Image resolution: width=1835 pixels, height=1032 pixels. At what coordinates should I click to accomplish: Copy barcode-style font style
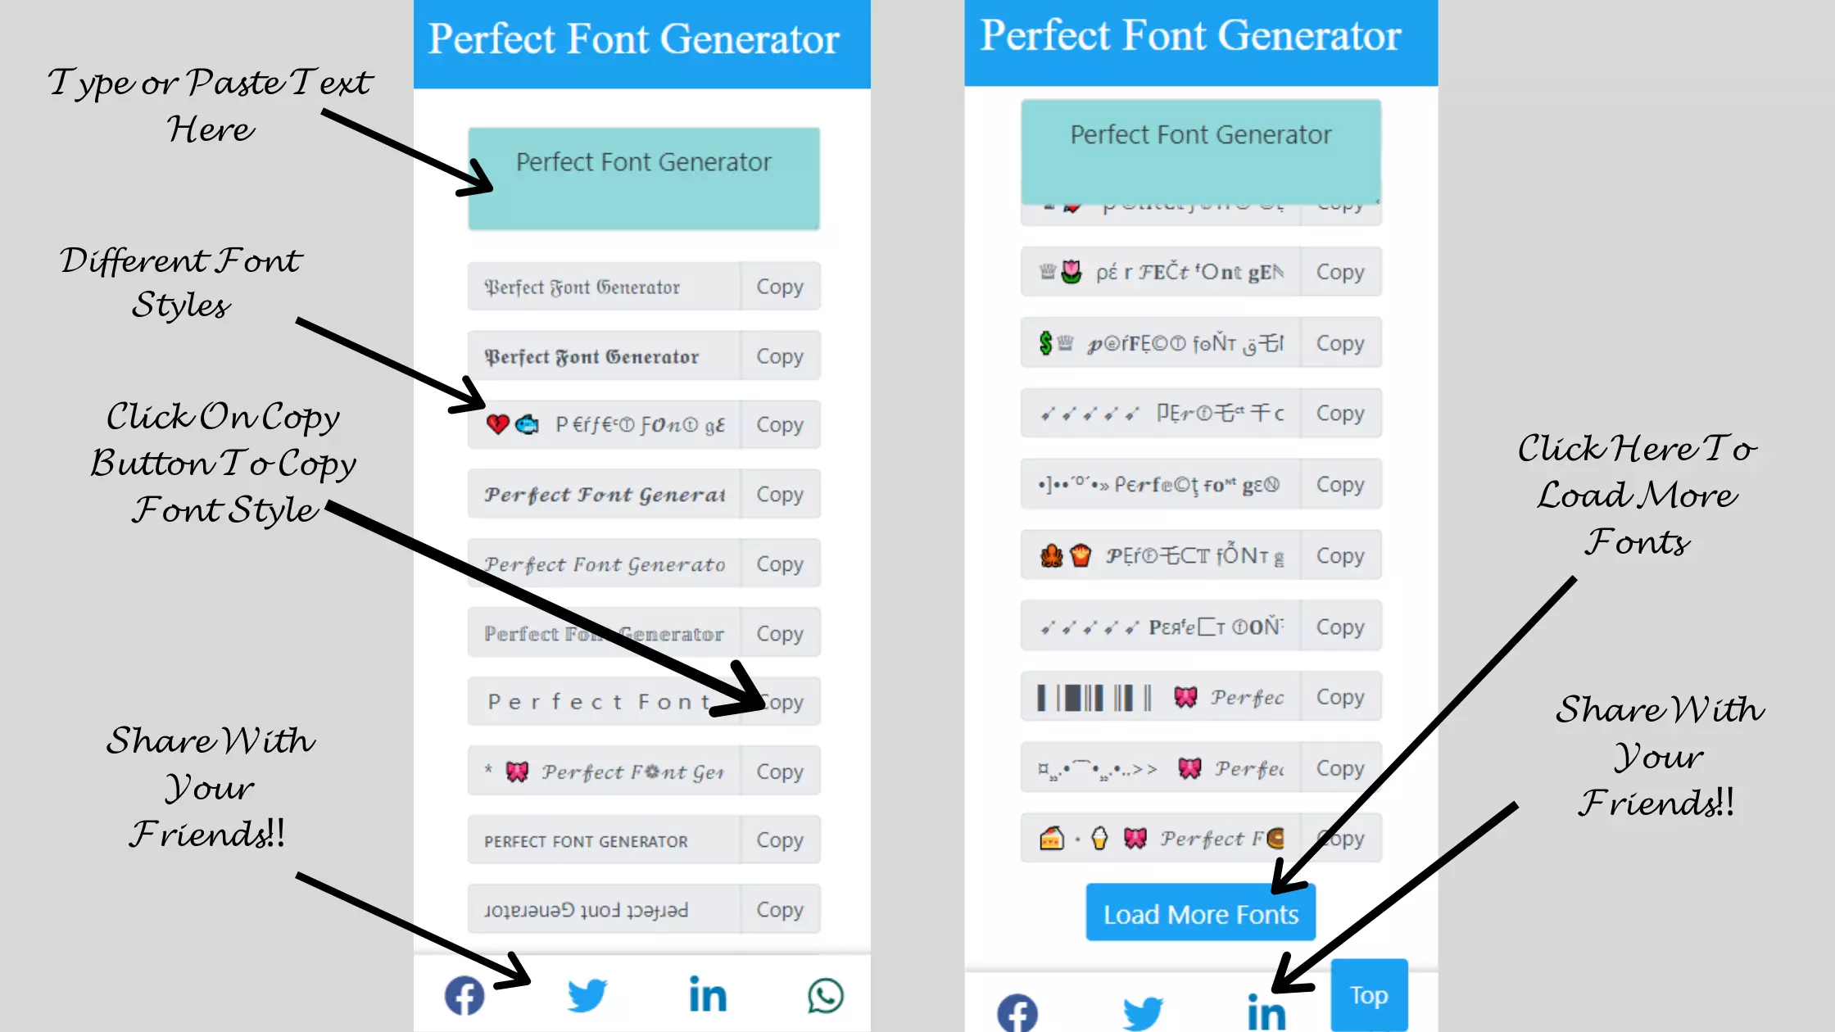click(1339, 697)
